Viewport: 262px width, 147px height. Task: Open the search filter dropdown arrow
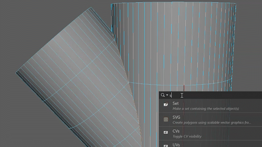[x=167, y=95]
